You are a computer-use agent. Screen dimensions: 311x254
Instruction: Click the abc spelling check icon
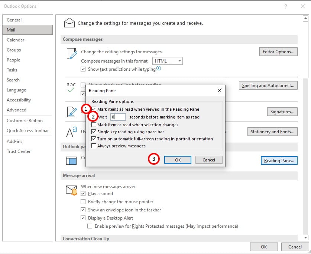click(x=71, y=87)
